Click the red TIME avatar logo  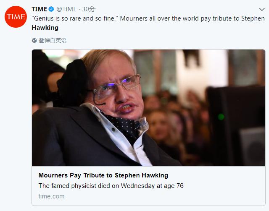click(15, 18)
